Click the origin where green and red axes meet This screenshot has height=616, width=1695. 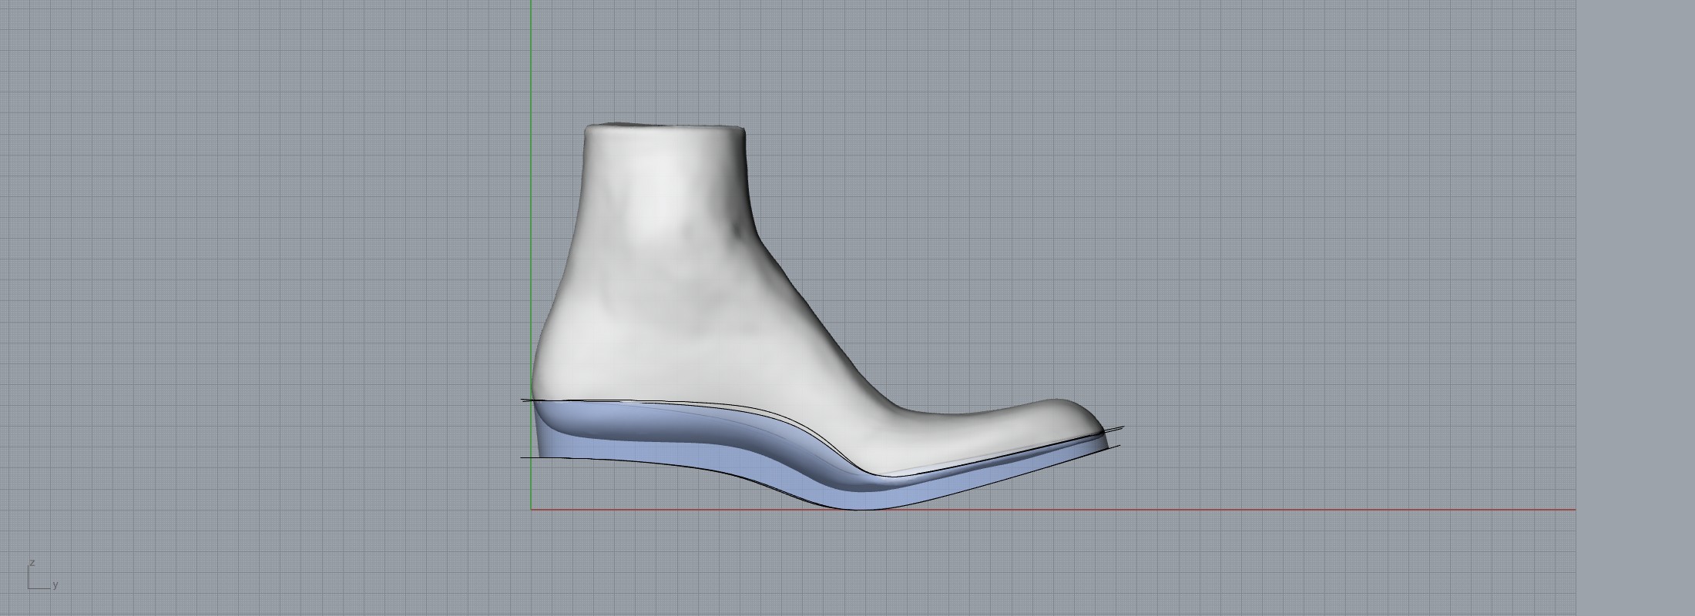[531, 509]
